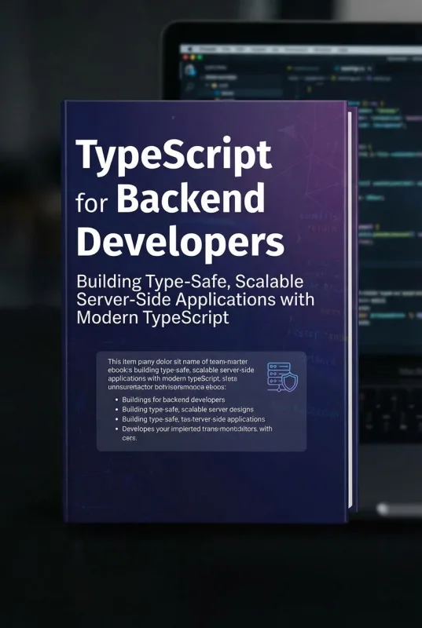Click bullet "Buildings for backend developers"
The image size is (422, 628).
(173, 400)
